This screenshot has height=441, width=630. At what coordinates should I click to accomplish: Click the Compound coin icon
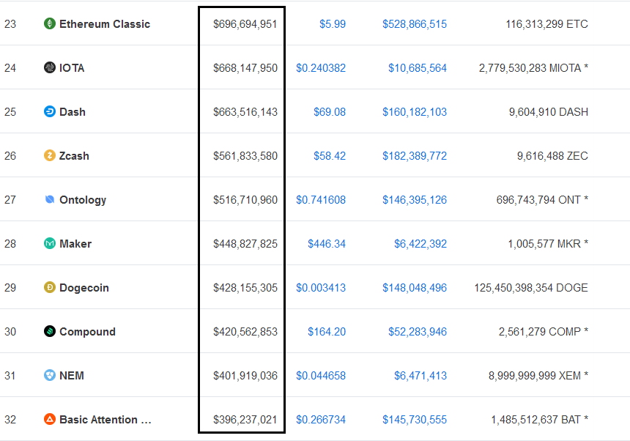point(50,332)
